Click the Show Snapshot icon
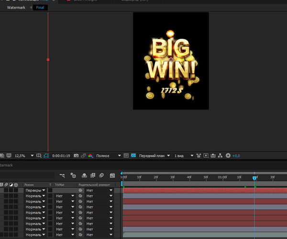 coord(83,156)
